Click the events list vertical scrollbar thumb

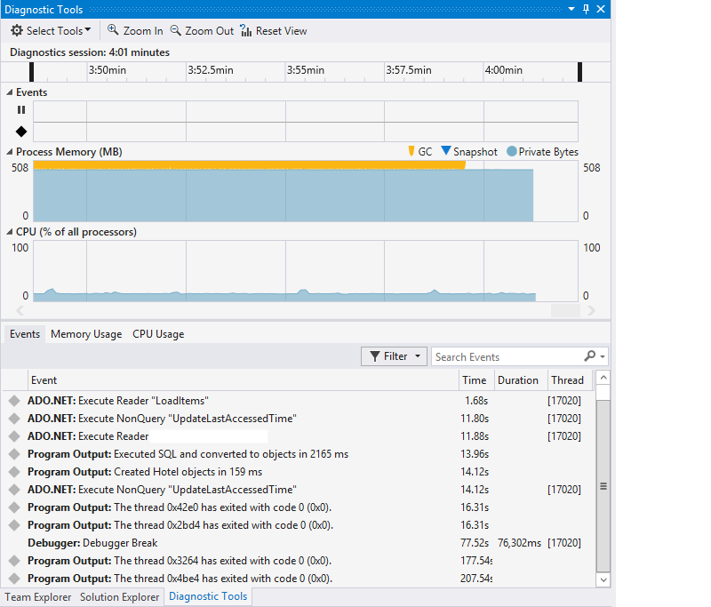click(x=603, y=486)
